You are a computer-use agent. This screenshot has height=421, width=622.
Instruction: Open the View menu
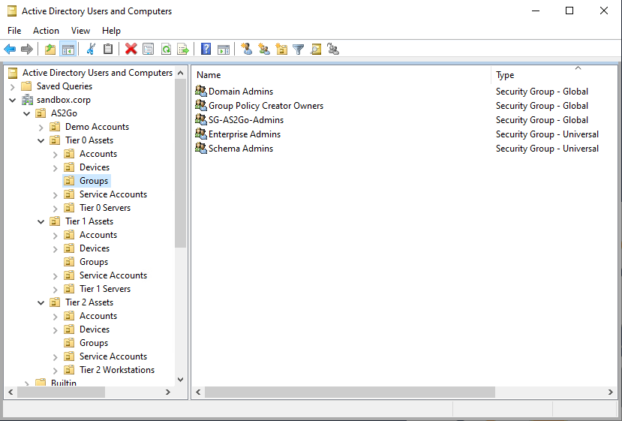click(80, 31)
